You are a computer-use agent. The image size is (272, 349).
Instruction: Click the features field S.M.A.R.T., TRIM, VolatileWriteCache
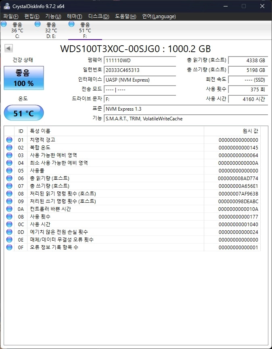click(186, 119)
